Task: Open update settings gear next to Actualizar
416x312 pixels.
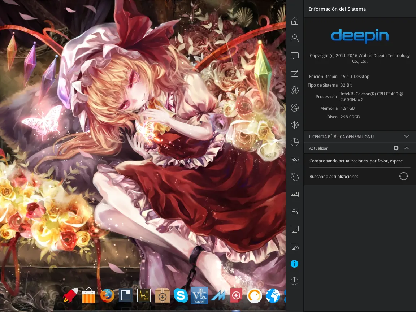Action: point(396,148)
